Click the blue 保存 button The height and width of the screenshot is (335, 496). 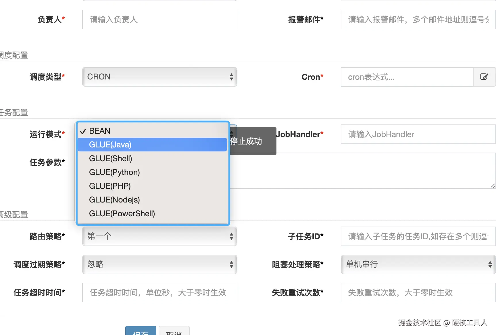pyautogui.click(x=141, y=331)
